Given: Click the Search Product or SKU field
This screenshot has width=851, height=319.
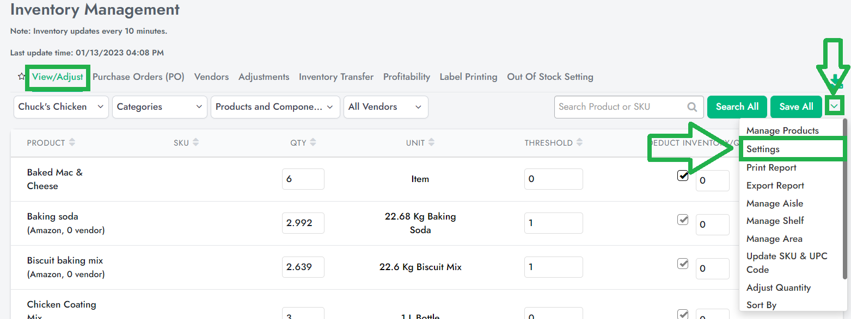Looking at the screenshot, I should (618, 107).
